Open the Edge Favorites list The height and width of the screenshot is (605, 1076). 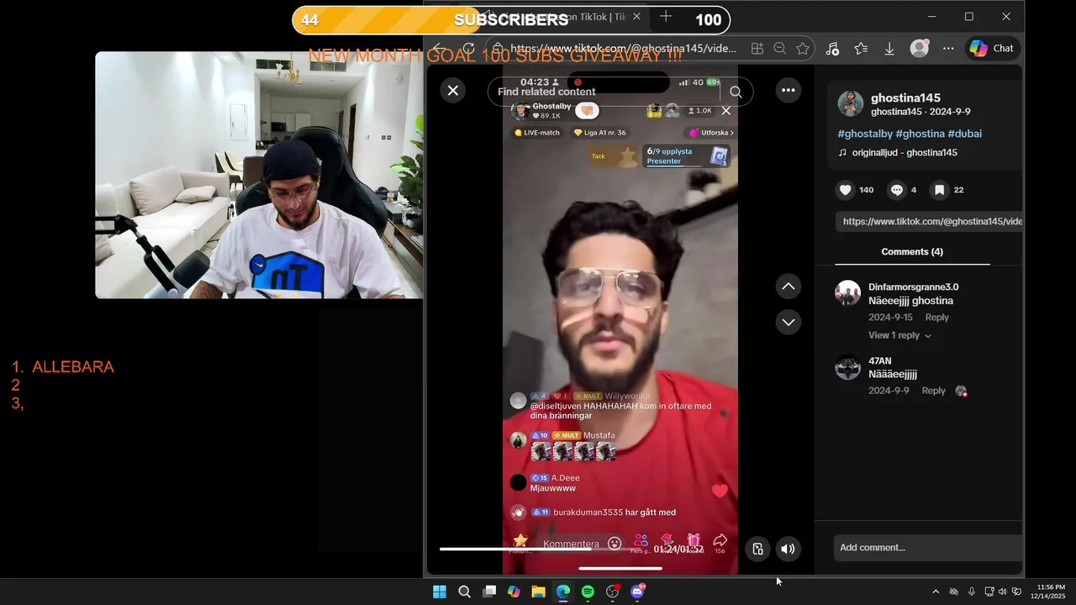pos(861,49)
